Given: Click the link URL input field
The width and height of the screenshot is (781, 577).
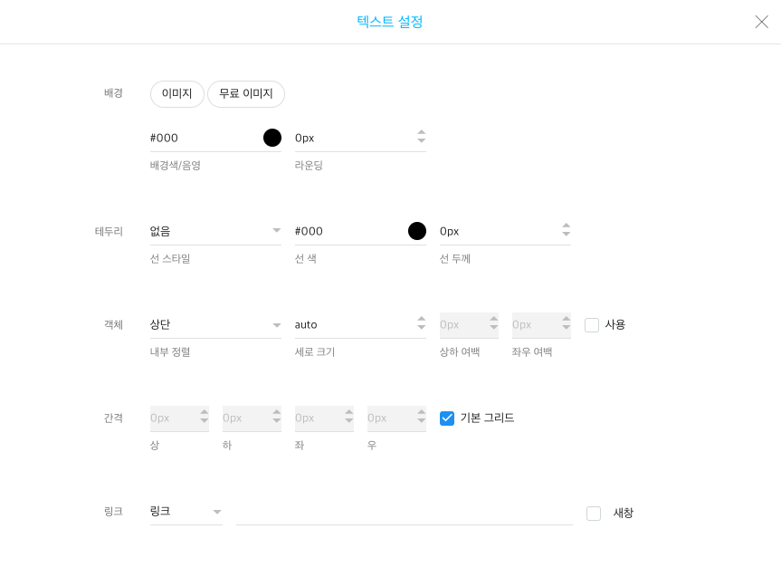Looking at the screenshot, I should pos(404,513).
